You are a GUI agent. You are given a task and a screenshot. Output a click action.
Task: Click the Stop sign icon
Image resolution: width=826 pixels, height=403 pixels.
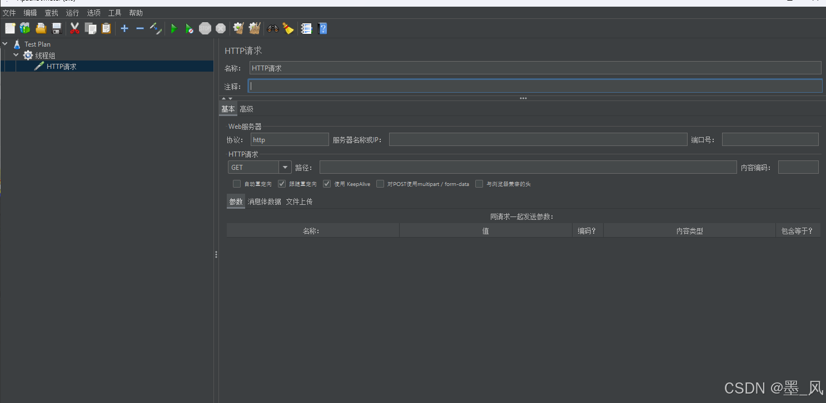[205, 28]
